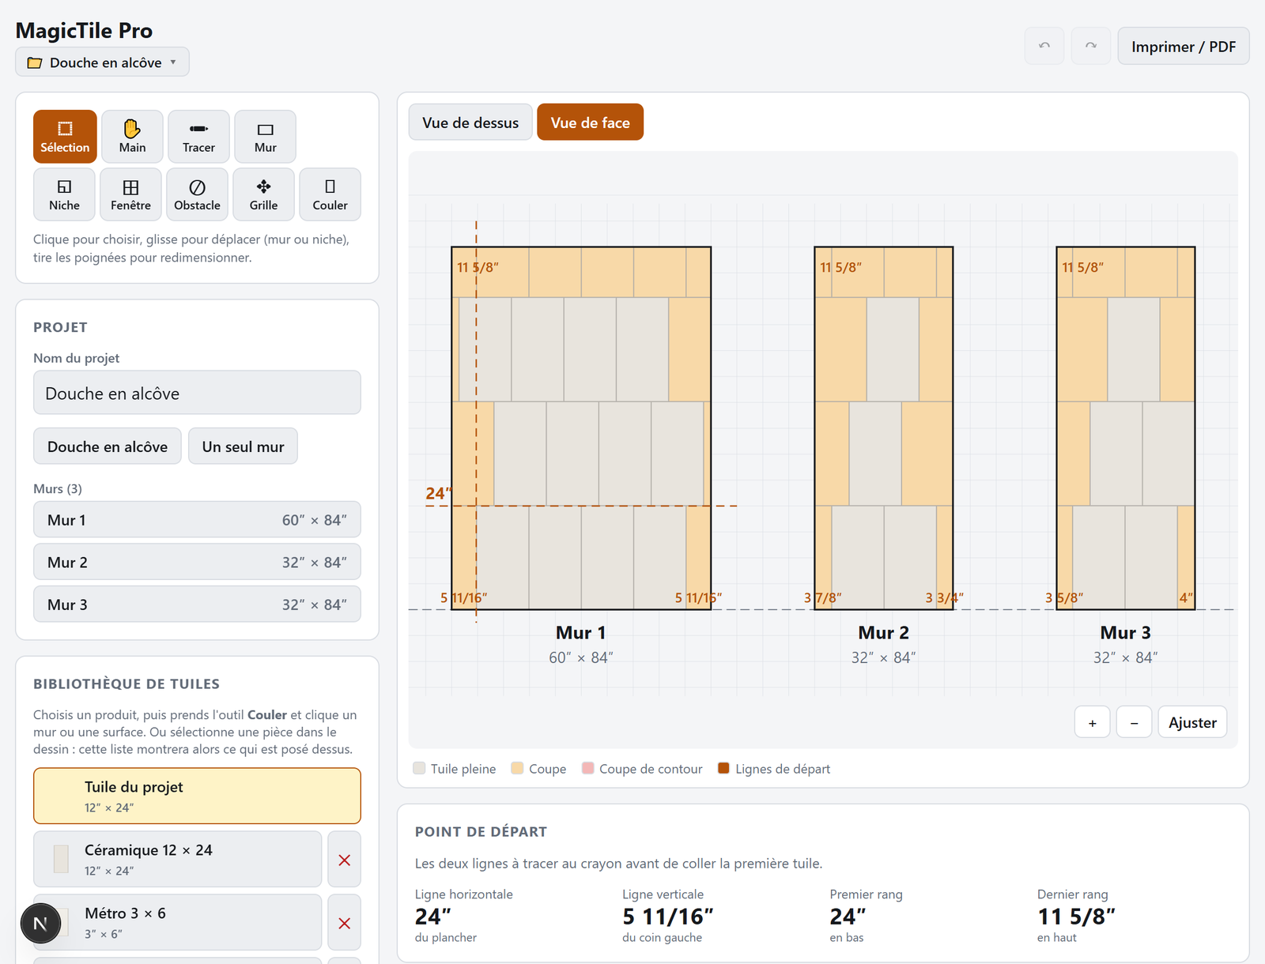1265x964 pixels.
Task: Select the Main hand tool
Action: 132,137
